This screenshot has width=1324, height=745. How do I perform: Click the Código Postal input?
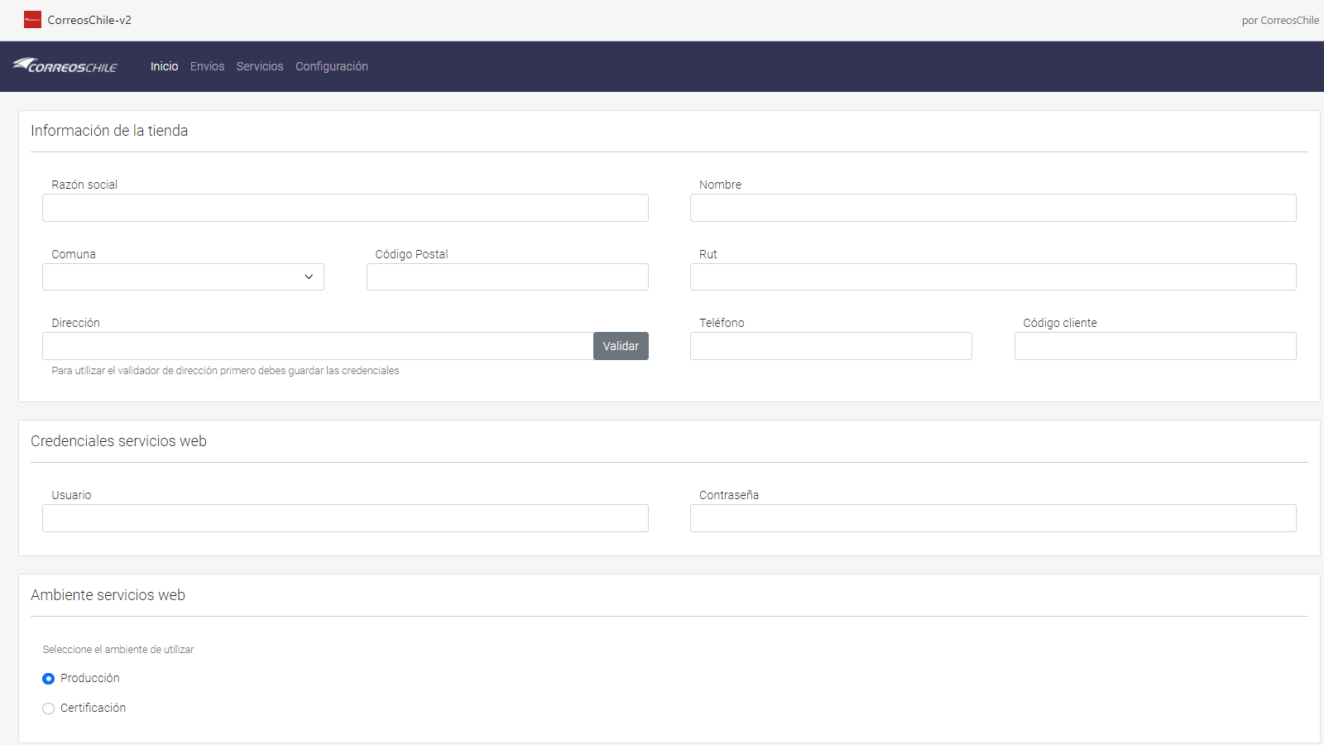pyautogui.click(x=507, y=276)
